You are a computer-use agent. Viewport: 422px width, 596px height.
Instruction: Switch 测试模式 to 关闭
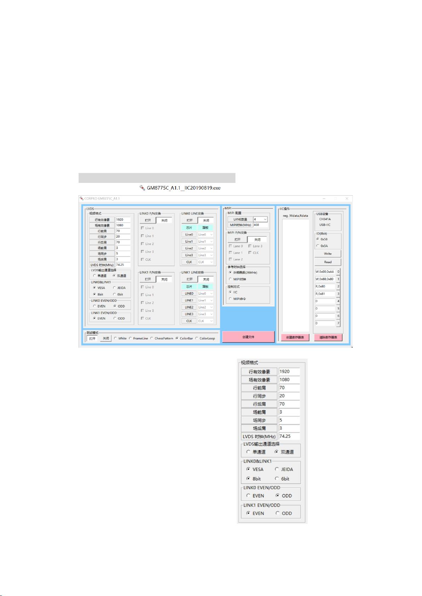click(x=105, y=338)
